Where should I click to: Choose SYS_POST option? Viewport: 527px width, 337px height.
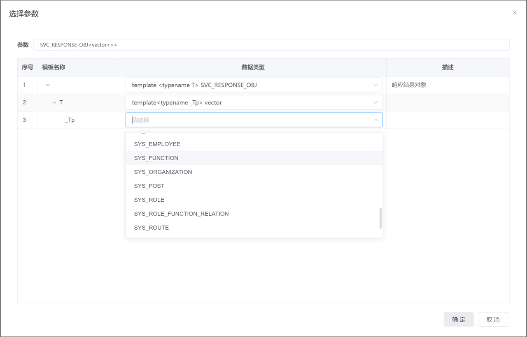tap(254, 186)
